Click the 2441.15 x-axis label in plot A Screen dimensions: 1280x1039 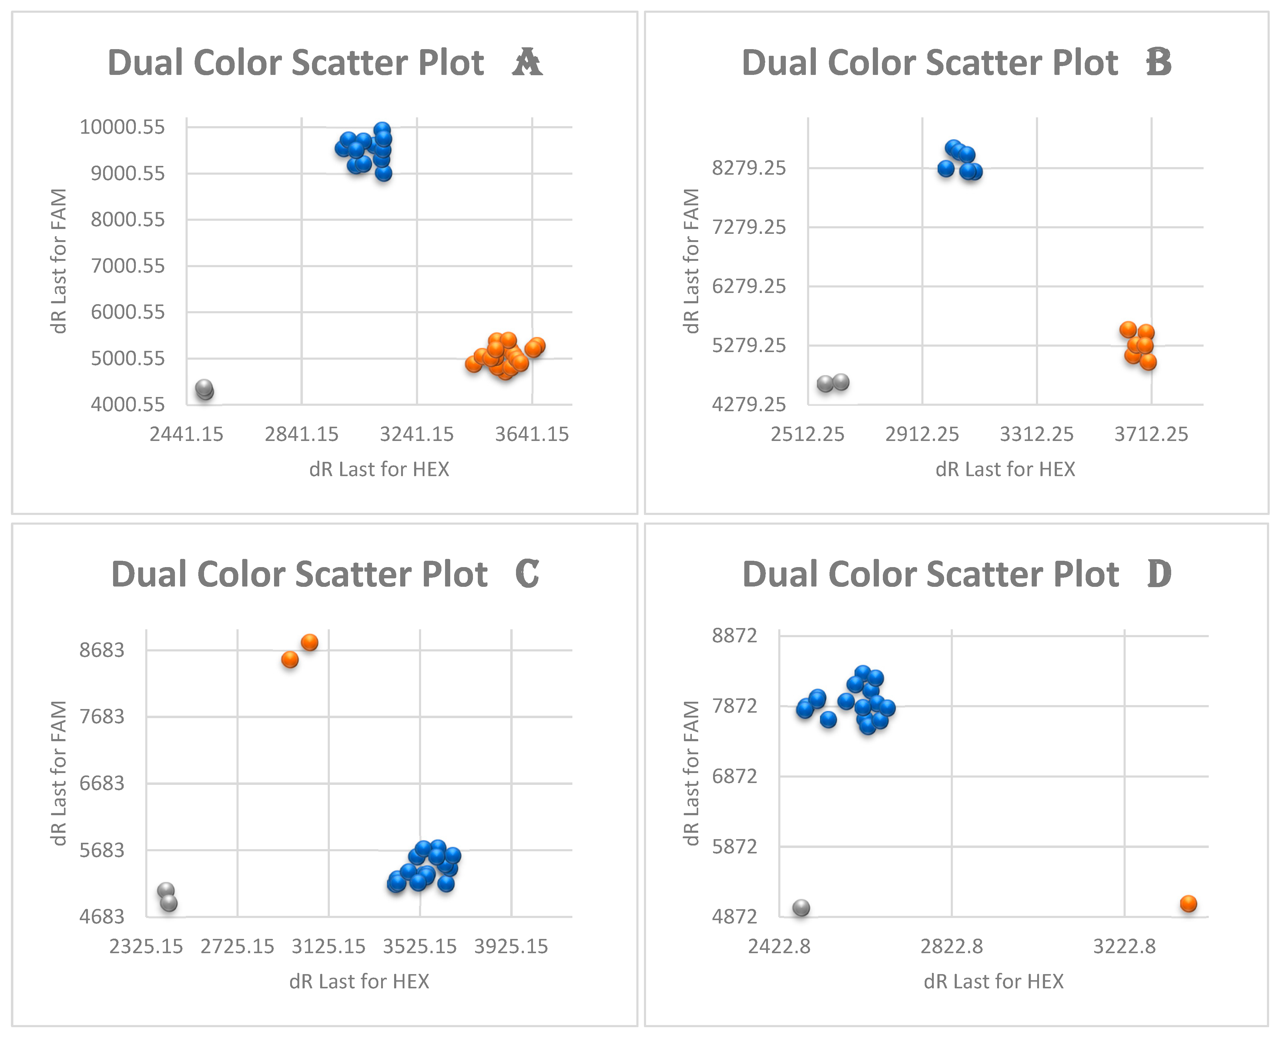pos(186,434)
